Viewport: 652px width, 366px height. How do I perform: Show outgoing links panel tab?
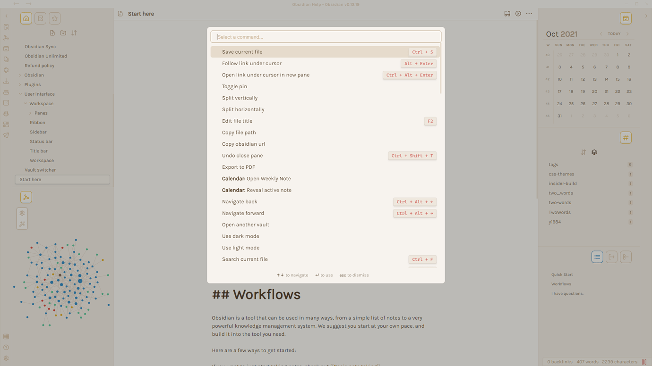click(611, 257)
